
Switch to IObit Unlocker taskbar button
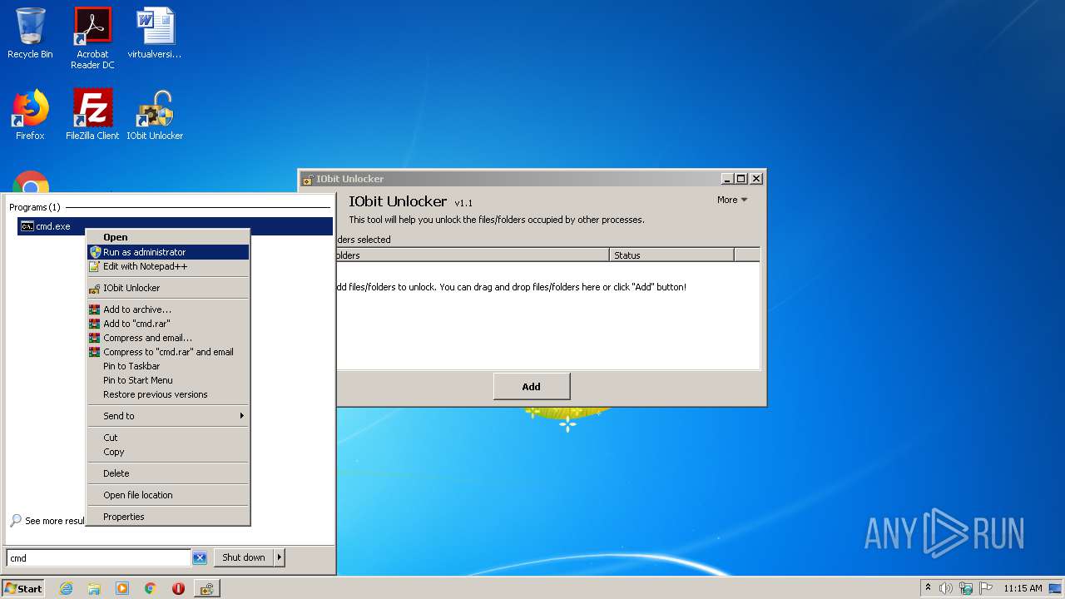[x=206, y=588]
